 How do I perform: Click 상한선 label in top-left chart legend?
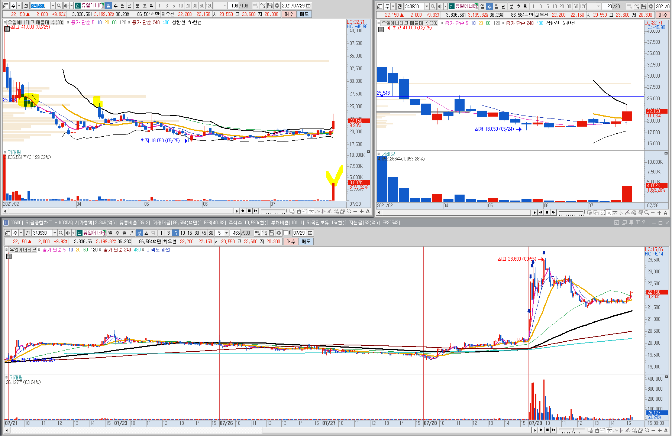coord(178,22)
